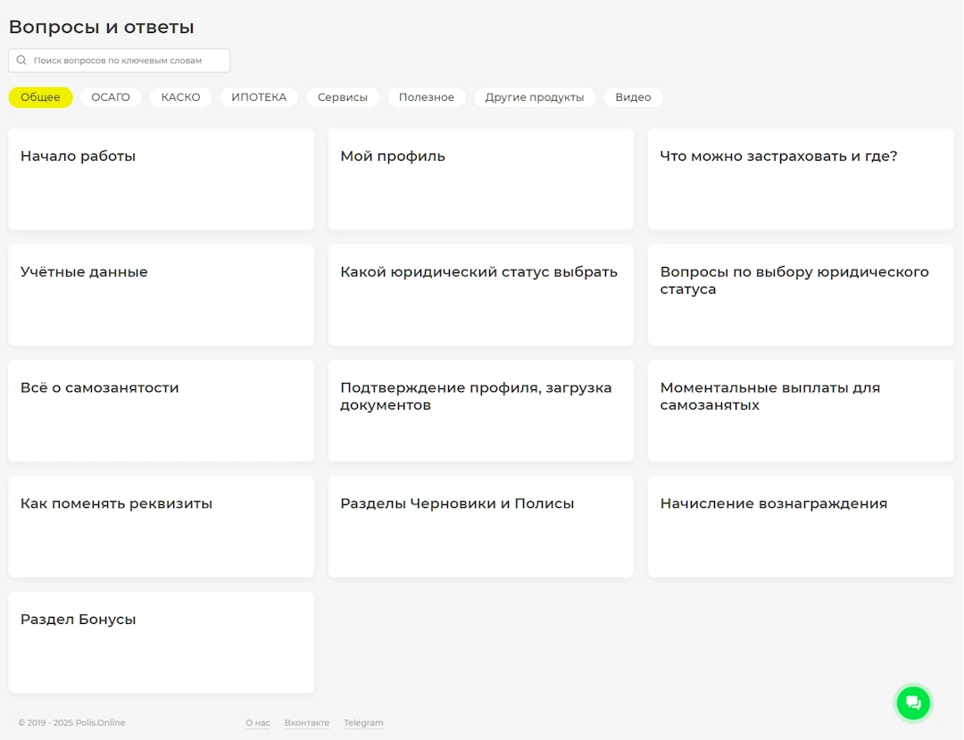Expand the Как поменять реквизиты topic
This screenshot has width=964, height=740.
[161, 526]
